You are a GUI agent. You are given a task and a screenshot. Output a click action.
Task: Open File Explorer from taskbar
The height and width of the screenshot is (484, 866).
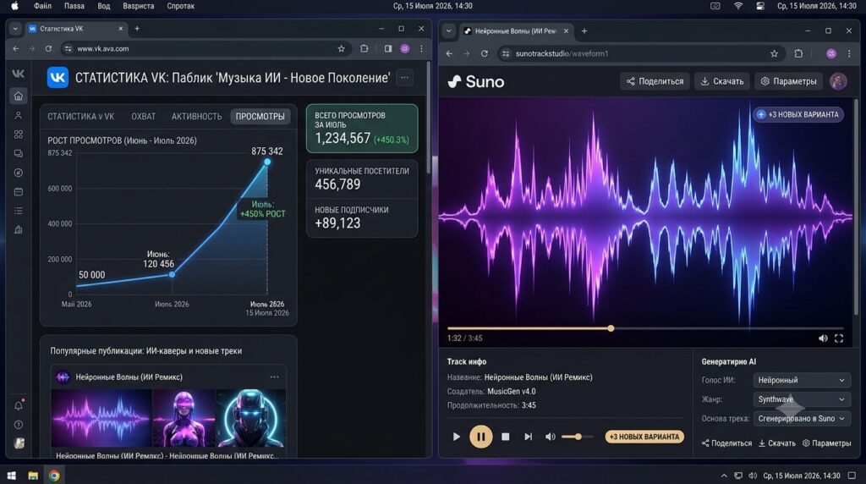pos(33,476)
